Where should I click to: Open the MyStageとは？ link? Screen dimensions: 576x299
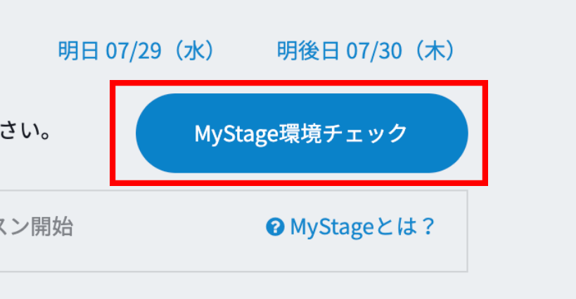coord(352,227)
